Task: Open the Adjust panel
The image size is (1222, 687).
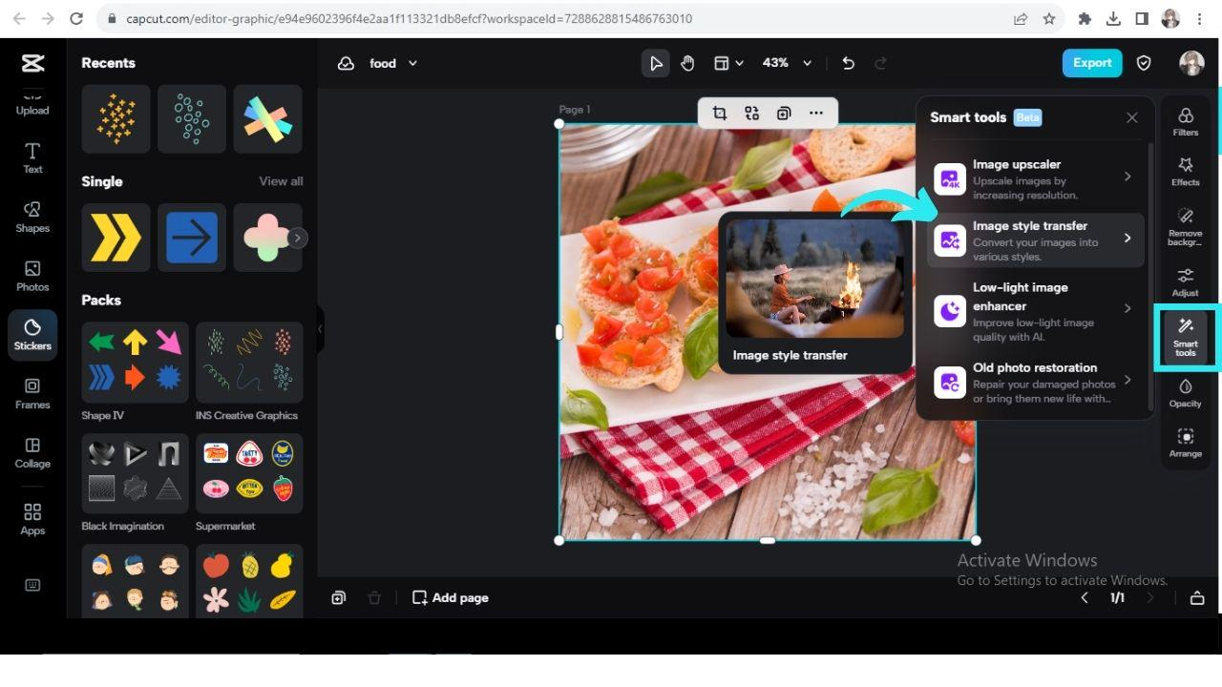Action: (x=1185, y=282)
